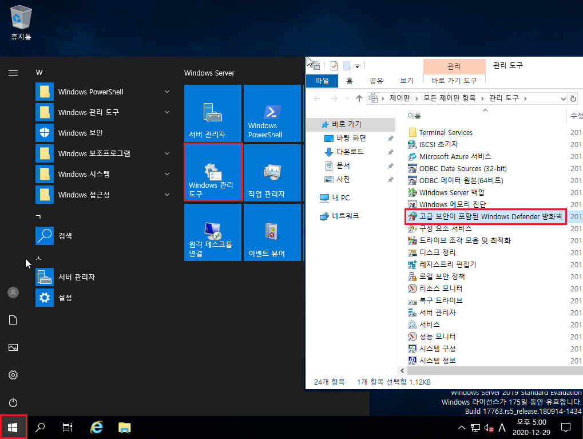Open the notification center icon
The width and height of the screenshot is (583, 439).
point(565,428)
